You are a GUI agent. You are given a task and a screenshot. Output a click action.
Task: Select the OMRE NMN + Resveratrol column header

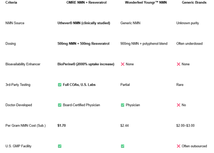tap(86, 2)
